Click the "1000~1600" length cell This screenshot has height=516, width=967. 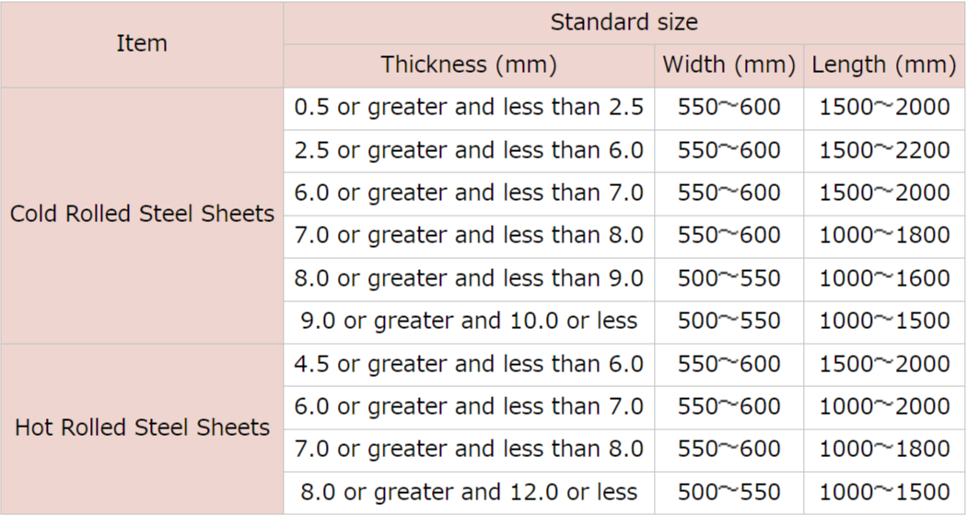pyautogui.click(x=884, y=278)
